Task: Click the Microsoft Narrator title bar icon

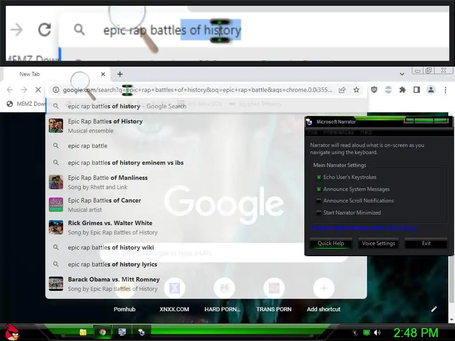Action: click(309, 122)
